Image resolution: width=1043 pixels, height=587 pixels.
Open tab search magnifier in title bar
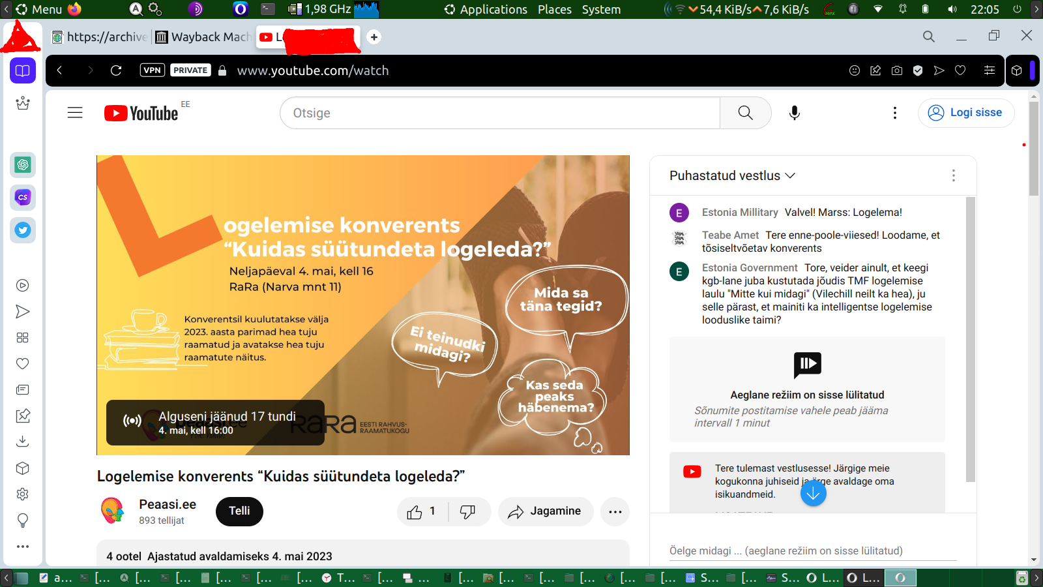(x=929, y=37)
